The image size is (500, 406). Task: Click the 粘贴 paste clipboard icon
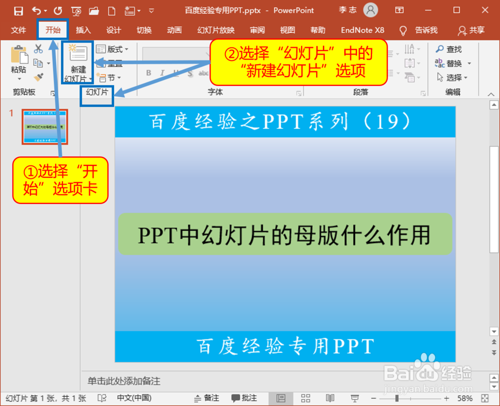(x=19, y=55)
